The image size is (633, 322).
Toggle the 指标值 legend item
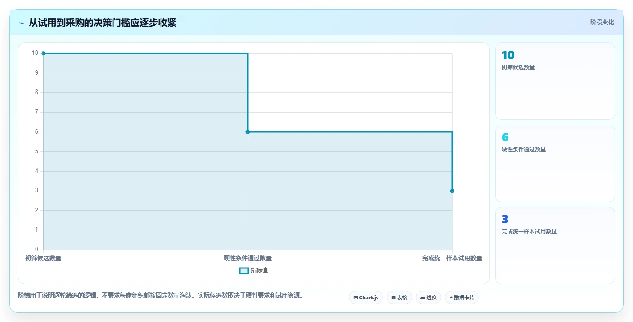(253, 270)
